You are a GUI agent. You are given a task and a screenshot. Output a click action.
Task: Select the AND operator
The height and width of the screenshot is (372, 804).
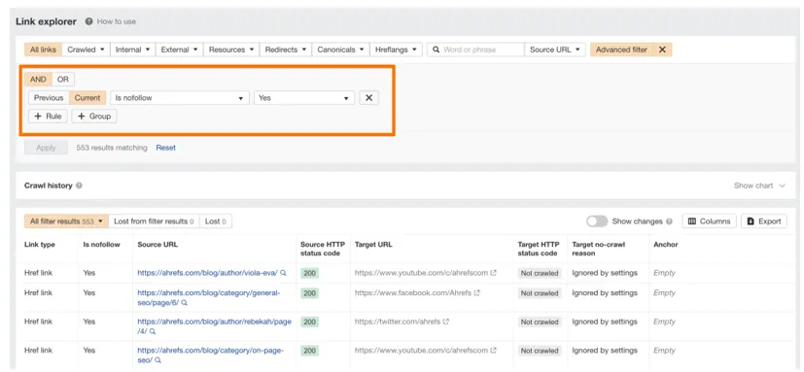[x=38, y=80]
